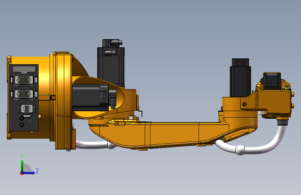Click the blue Z axis arrow of triad
This screenshot has width=301, height=195.
click(x=29, y=173)
